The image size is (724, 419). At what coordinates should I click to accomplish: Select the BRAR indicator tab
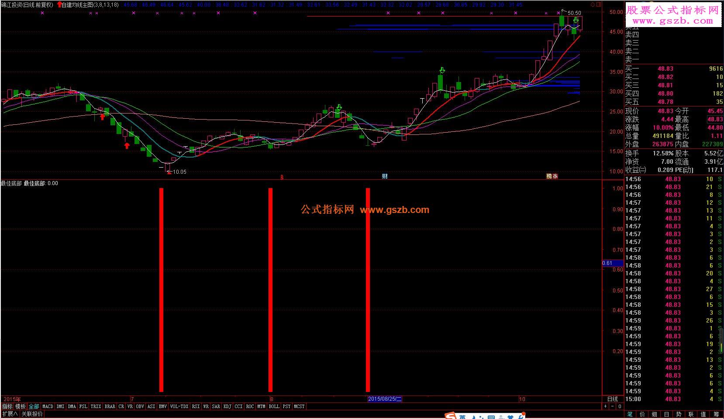click(x=110, y=406)
